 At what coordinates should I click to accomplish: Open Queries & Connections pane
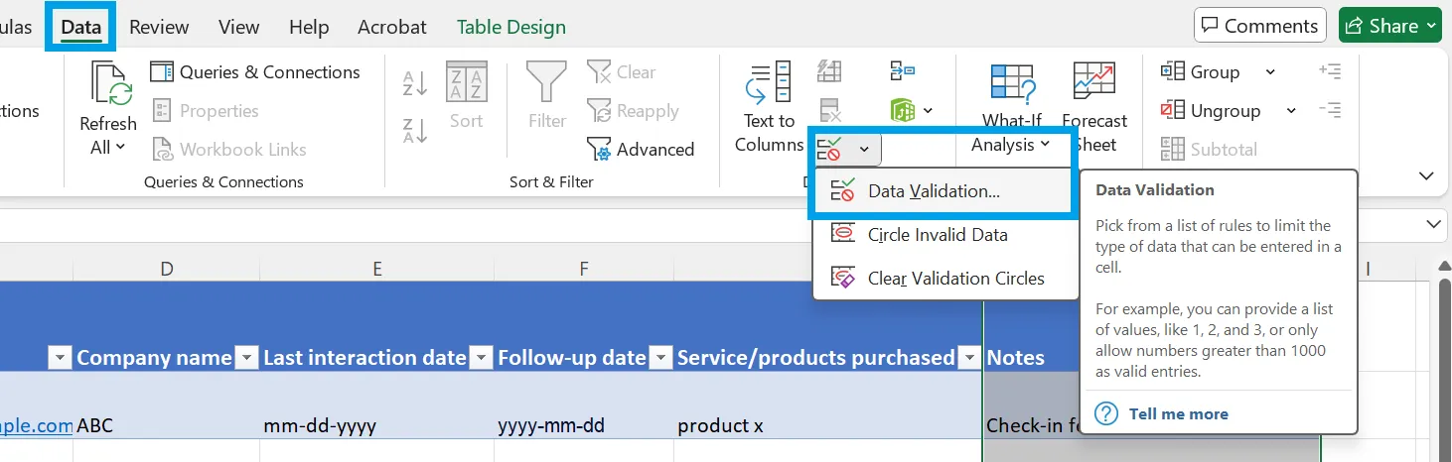[x=255, y=72]
